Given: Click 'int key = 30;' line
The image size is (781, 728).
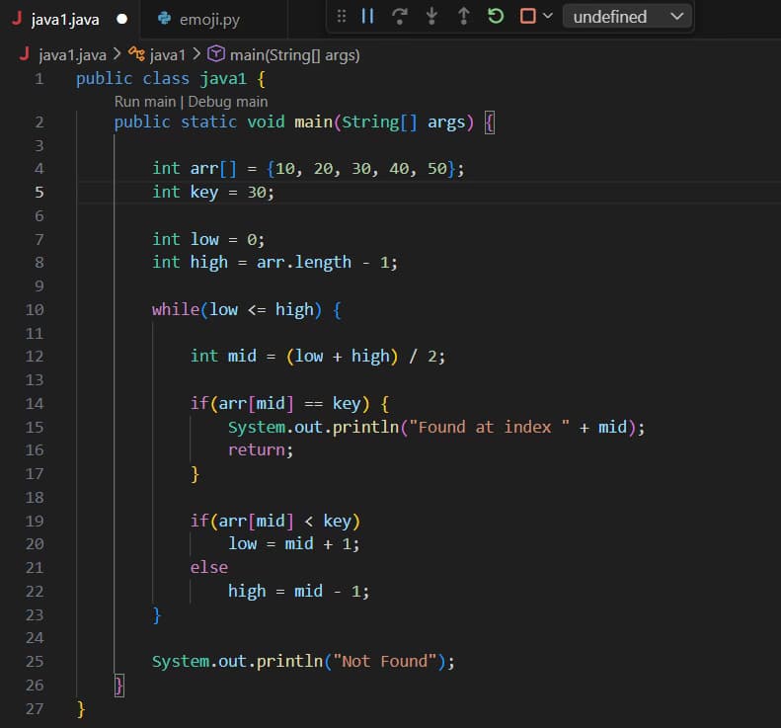Looking at the screenshot, I should pyautogui.click(x=213, y=193).
